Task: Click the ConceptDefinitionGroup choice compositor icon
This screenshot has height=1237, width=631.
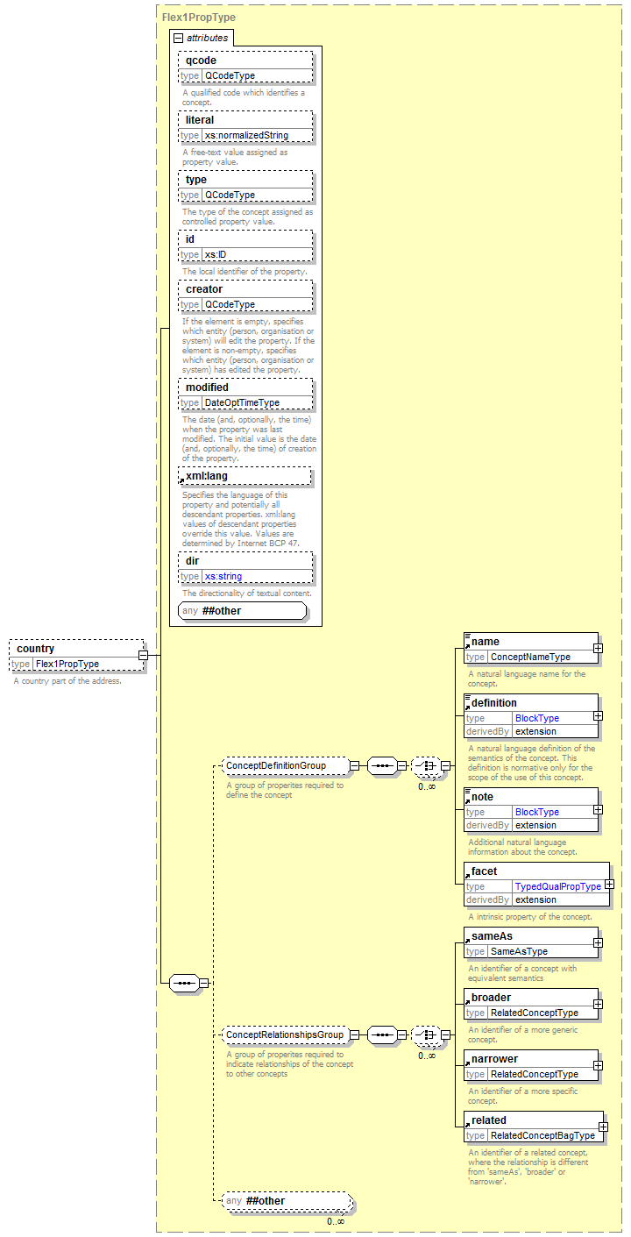Action: click(426, 765)
